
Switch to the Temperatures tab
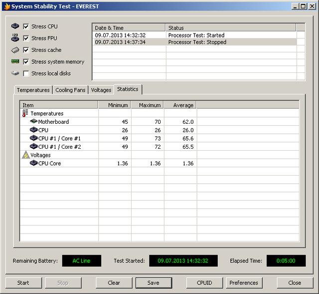[33, 90]
